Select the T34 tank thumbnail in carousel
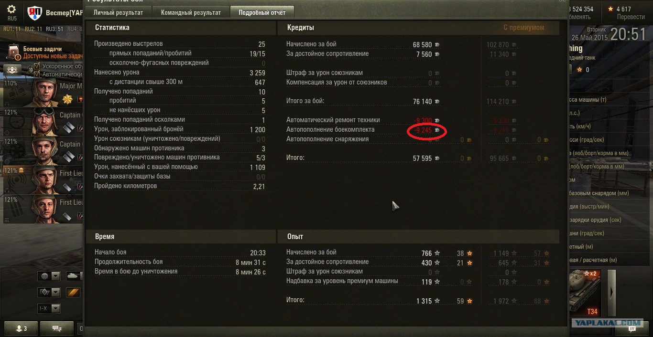The height and width of the screenshot is (337, 653). [586, 293]
